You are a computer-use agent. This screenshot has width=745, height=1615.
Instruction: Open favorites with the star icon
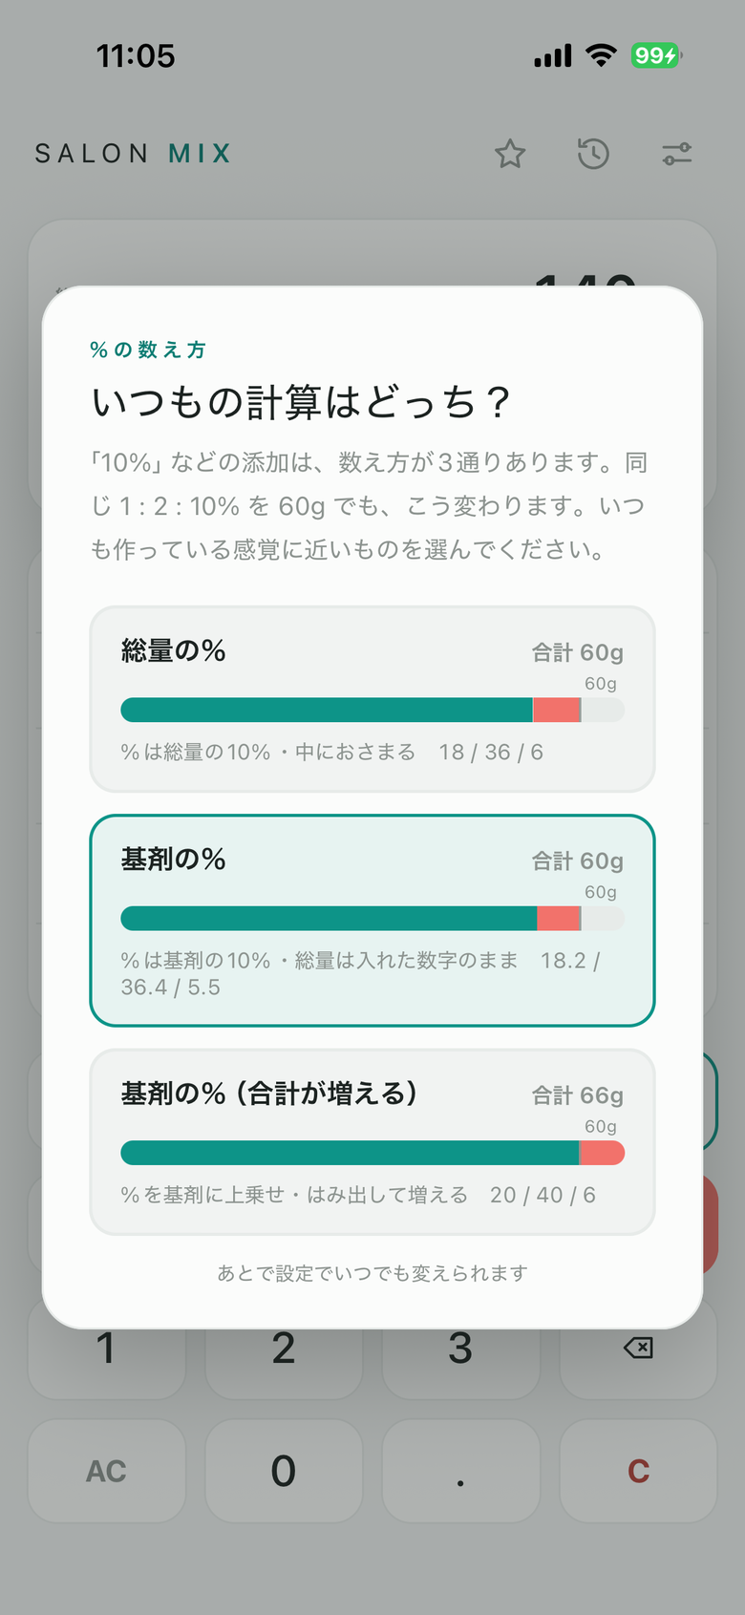(510, 154)
